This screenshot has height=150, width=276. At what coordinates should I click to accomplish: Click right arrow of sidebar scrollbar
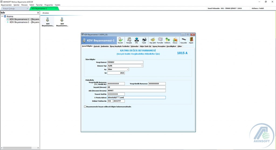[x=38, y=148]
